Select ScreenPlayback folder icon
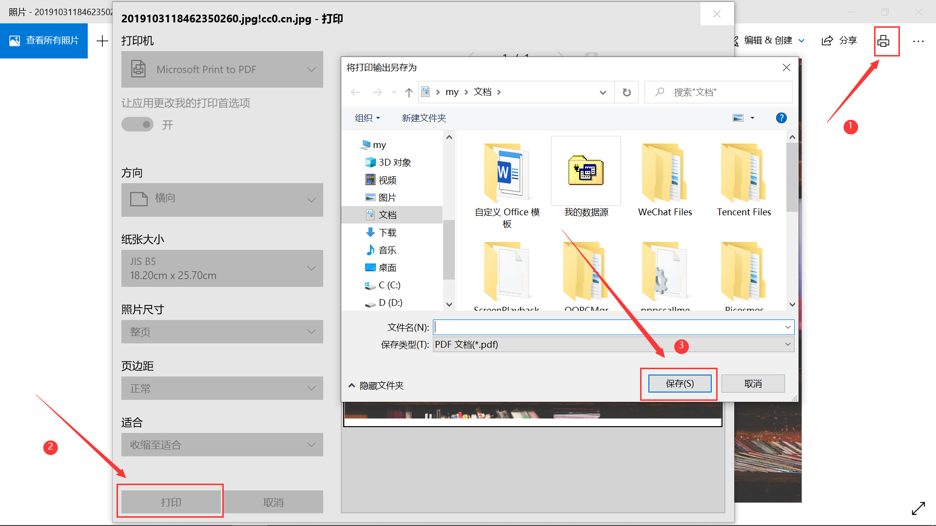936x526 pixels. tap(507, 271)
